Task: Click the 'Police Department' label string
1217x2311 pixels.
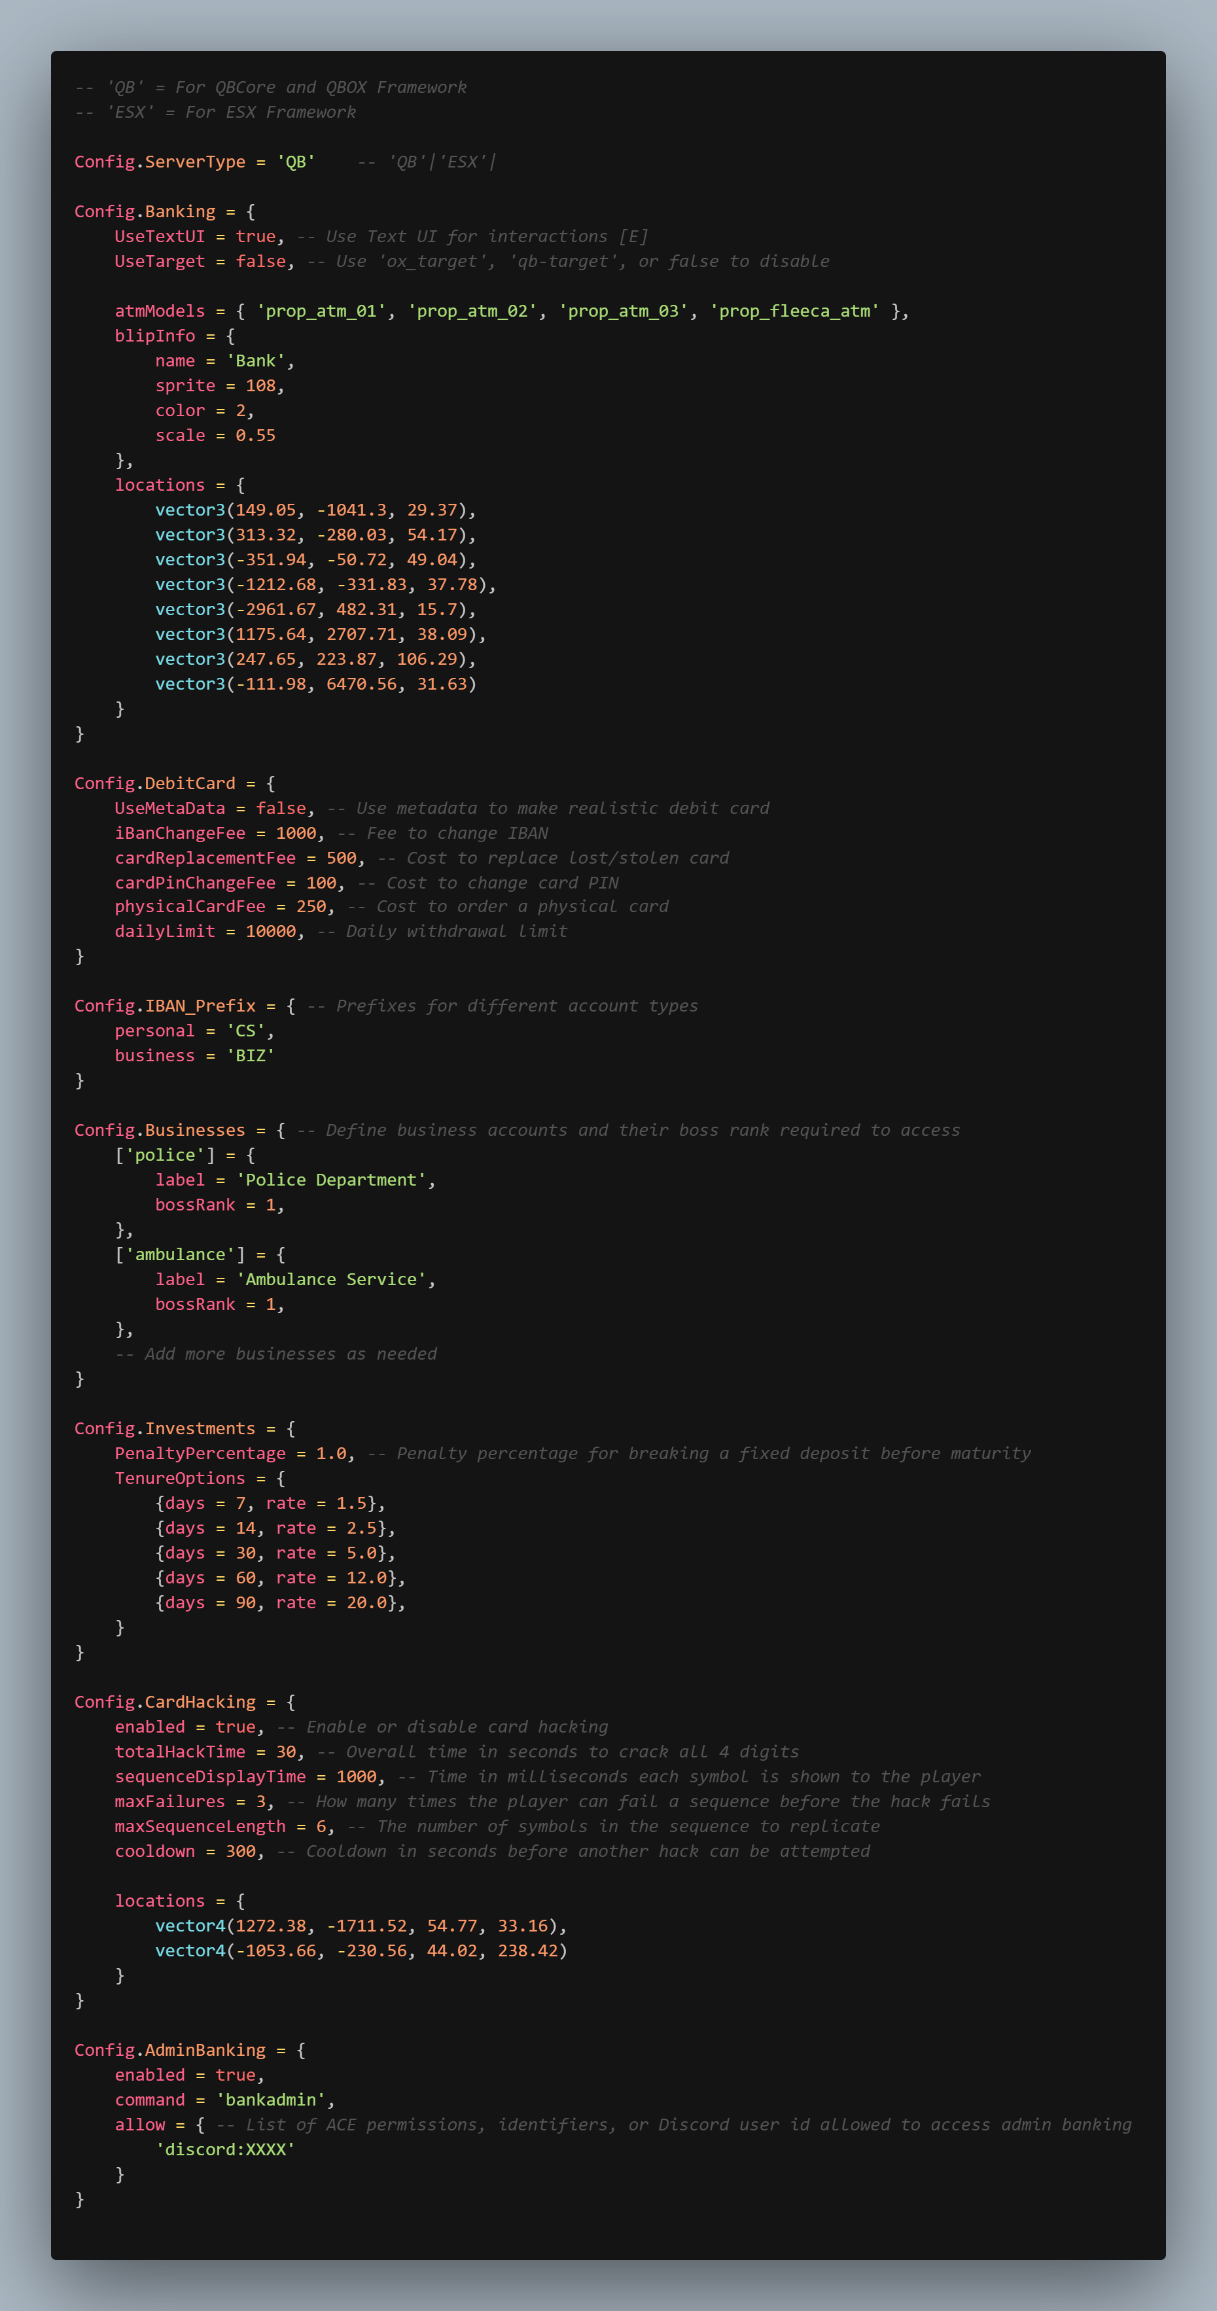Action: click(331, 1180)
